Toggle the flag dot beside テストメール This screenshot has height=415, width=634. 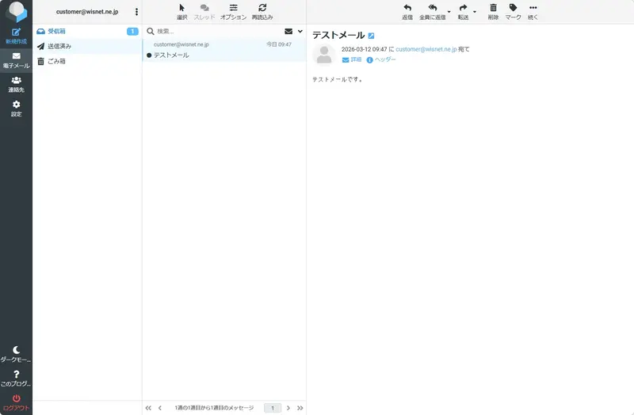pos(149,55)
